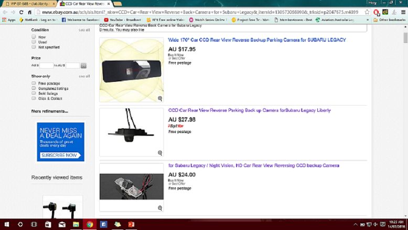Submit the price range with the arrow button
The width and height of the screenshot is (408, 230).
point(83,66)
